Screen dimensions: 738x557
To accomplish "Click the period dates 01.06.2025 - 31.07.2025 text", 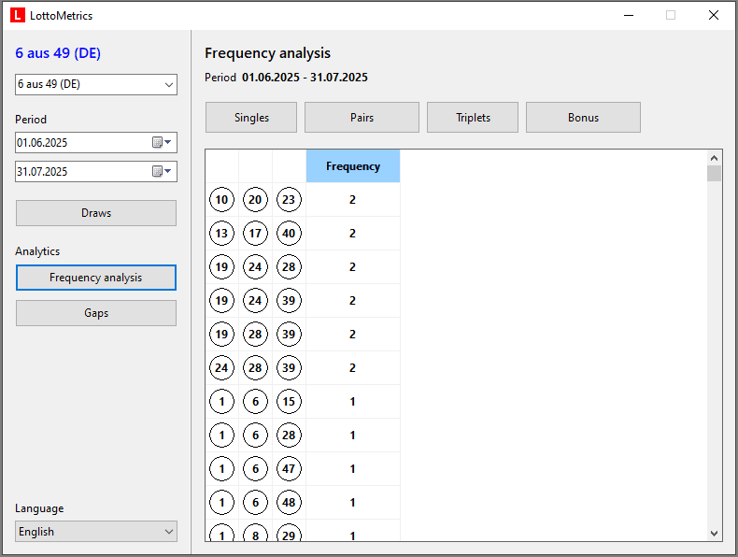I will click(305, 78).
